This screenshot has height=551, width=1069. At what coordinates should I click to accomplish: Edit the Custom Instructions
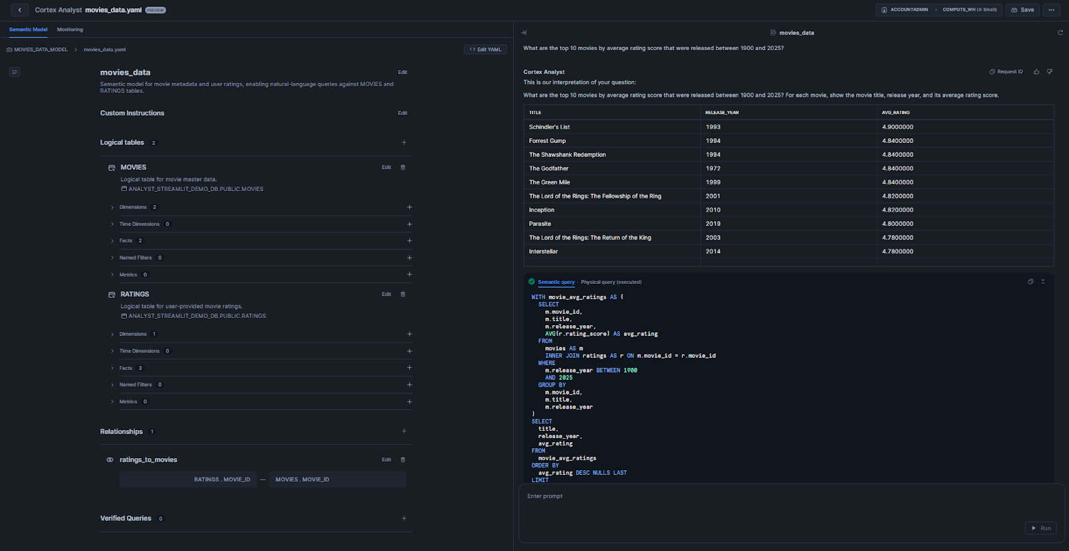click(x=402, y=113)
